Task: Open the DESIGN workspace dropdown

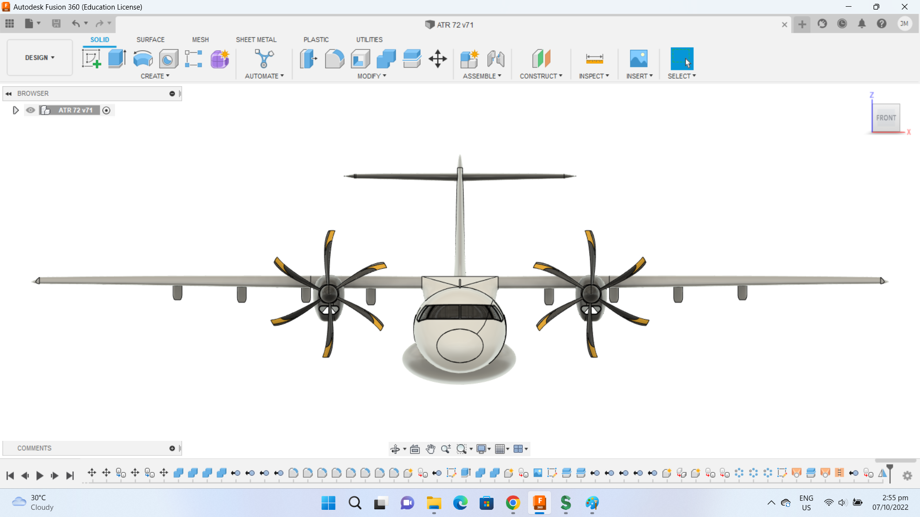Action: 40,57
